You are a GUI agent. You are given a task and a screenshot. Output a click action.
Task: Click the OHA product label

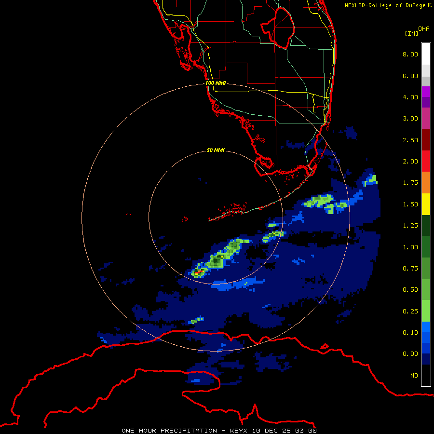tap(424, 28)
